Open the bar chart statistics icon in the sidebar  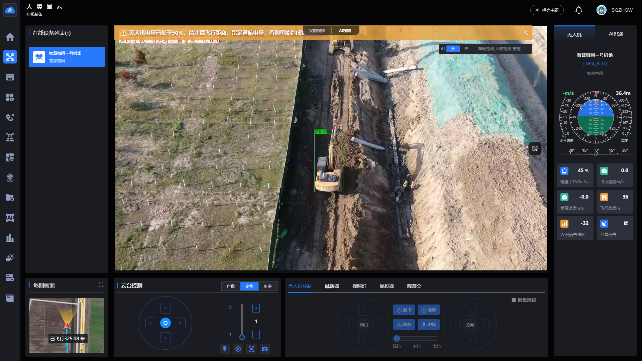(10, 238)
